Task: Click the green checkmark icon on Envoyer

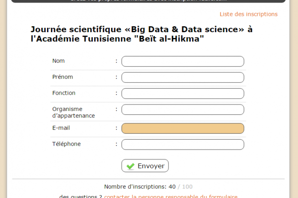Action: (131, 166)
